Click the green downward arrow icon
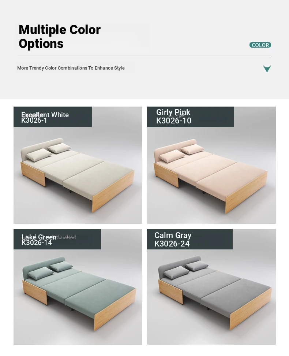Image resolution: width=289 pixels, height=356 pixels. (267, 69)
